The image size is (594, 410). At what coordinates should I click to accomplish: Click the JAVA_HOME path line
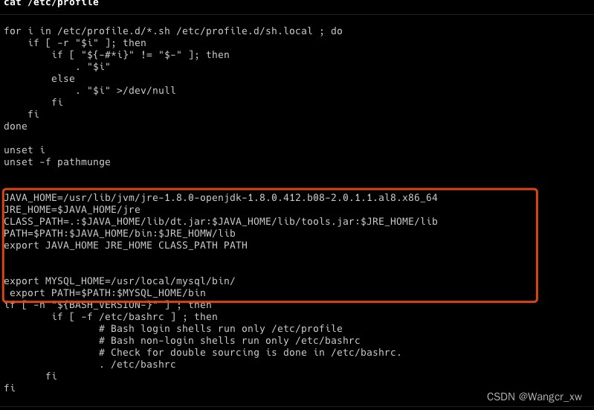pyautogui.click(x=221, y=198)
